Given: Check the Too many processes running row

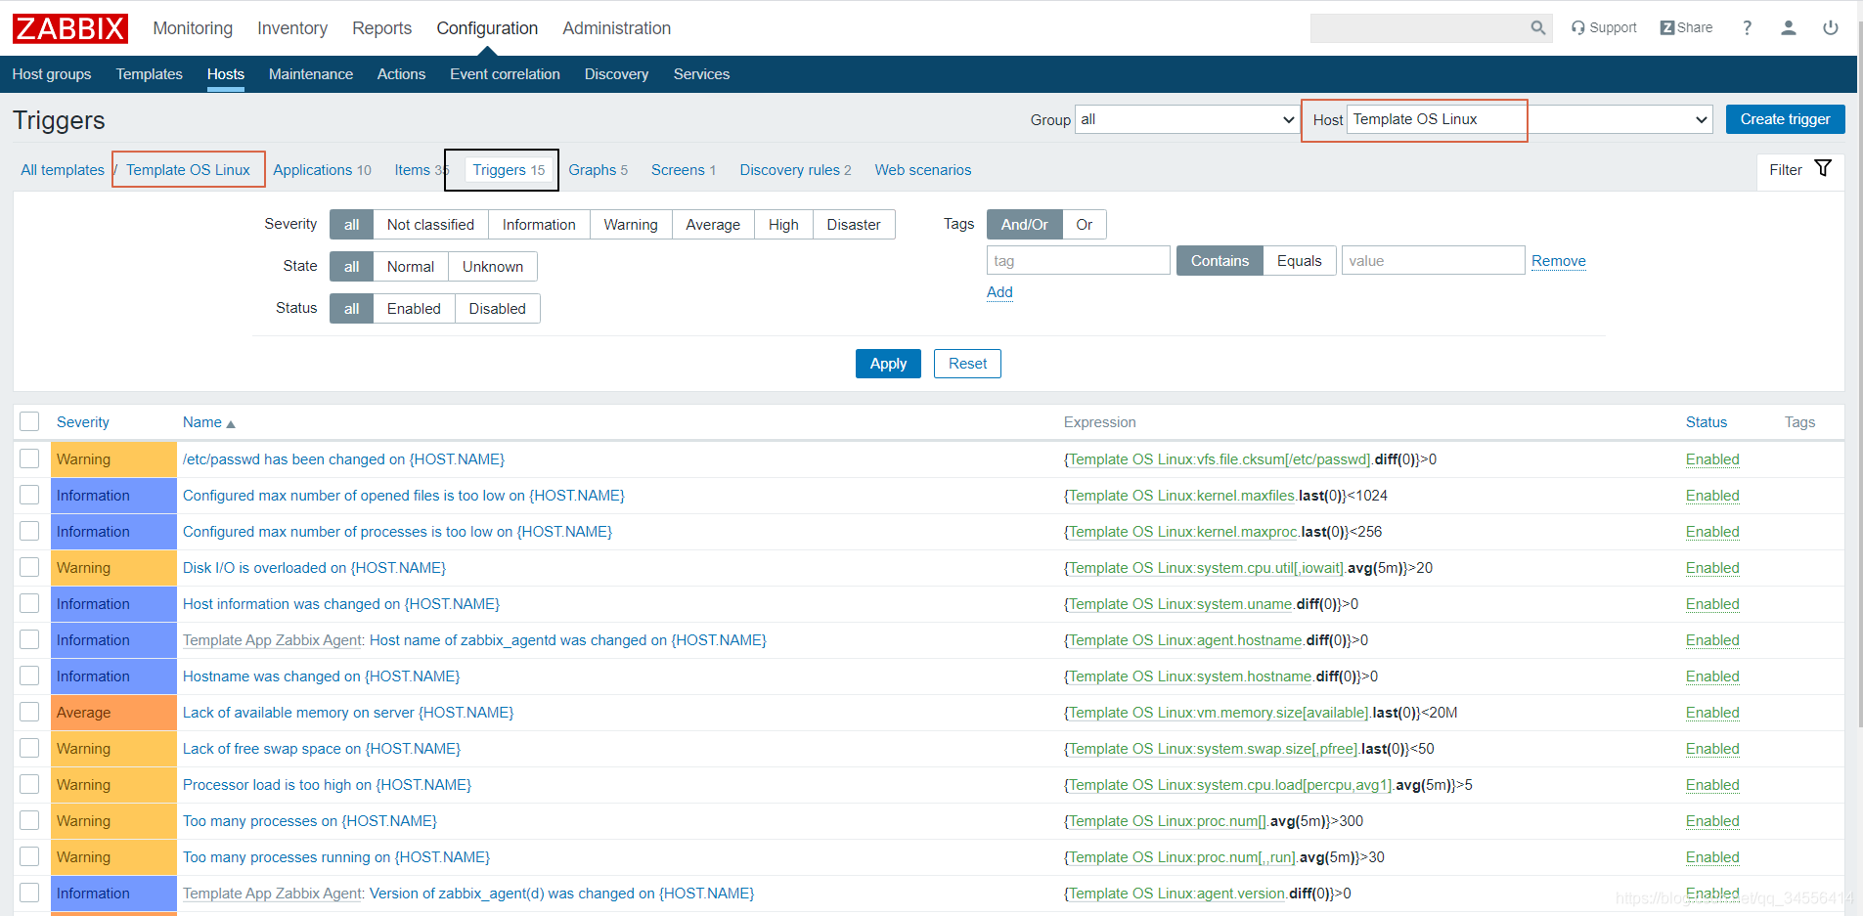Looking at the screenshot, I should pyautogui.click(x=29, y=856).
